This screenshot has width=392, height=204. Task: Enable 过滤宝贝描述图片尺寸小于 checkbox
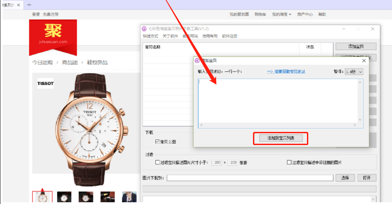click(x=157, y=163)
